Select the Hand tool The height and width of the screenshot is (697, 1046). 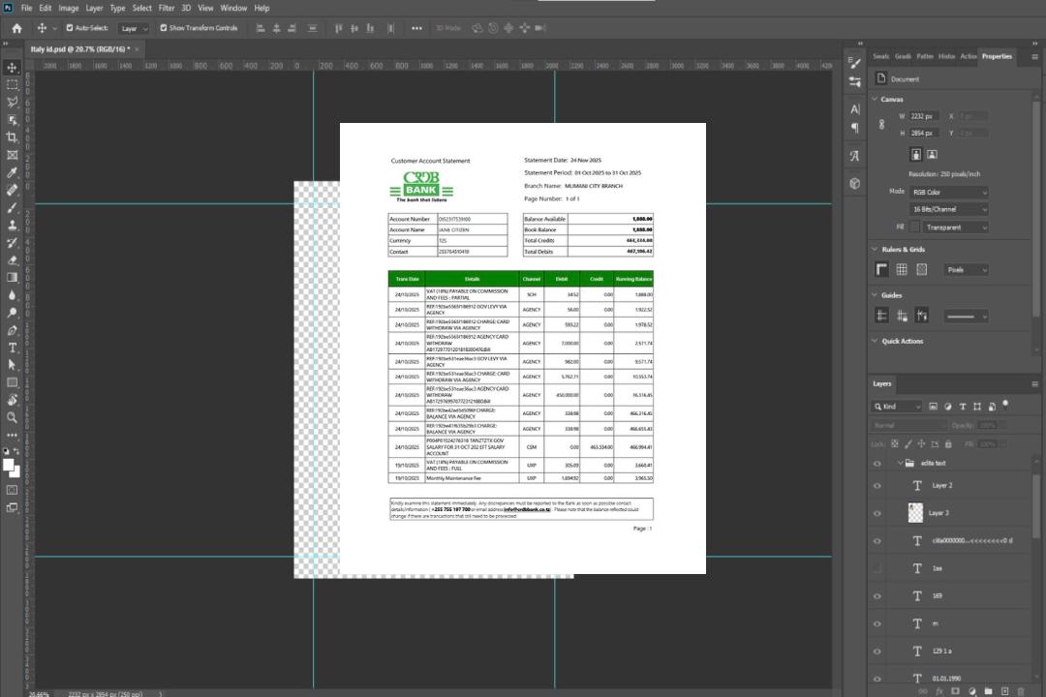pyautogui.click(x=12, y=400)
